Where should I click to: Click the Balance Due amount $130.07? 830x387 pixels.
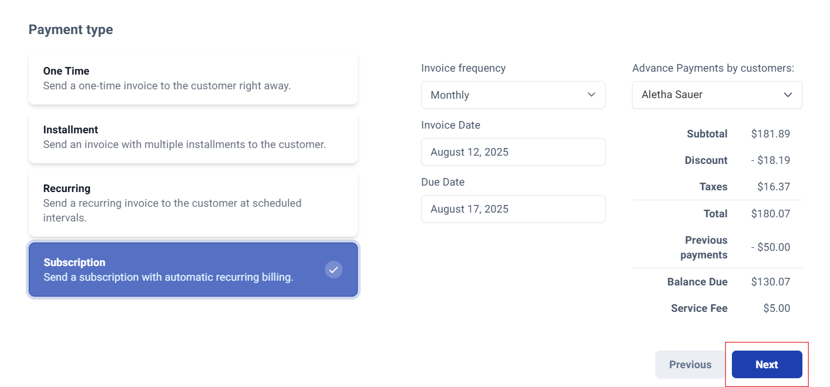[x=771, y=282]
